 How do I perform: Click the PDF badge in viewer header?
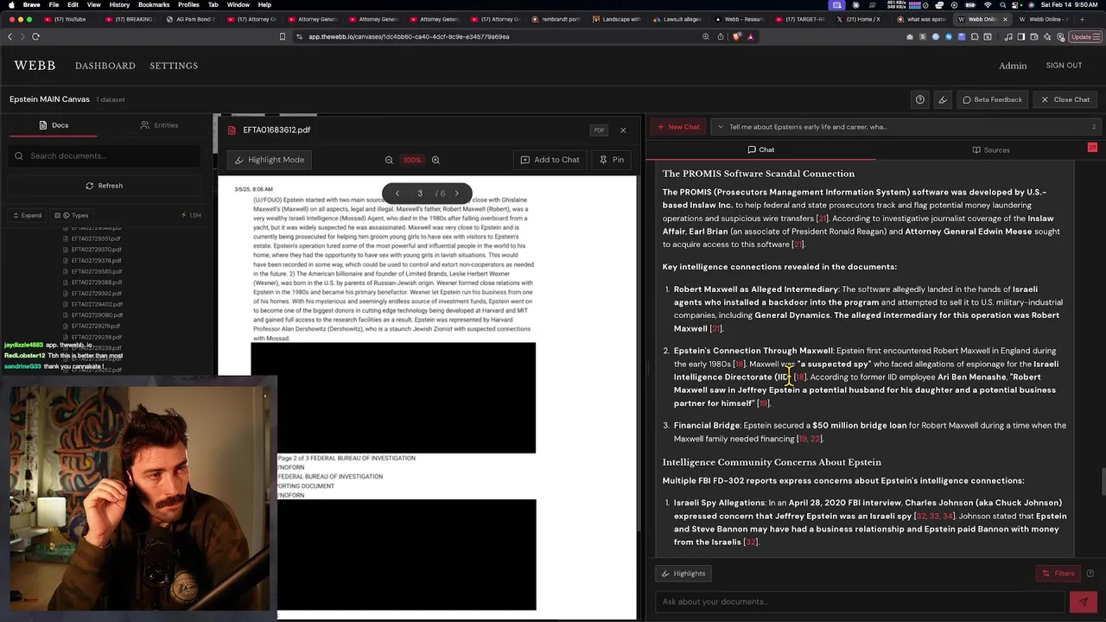599,130
